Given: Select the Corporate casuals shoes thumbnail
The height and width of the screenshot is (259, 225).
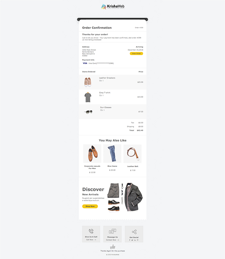Looking at the screenshot, I should tap(92, 154).
